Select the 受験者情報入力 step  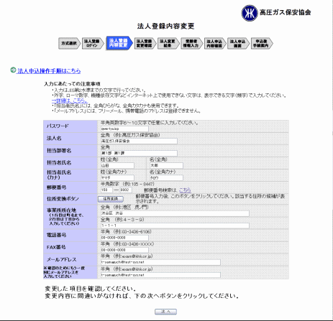coord(191,43)
